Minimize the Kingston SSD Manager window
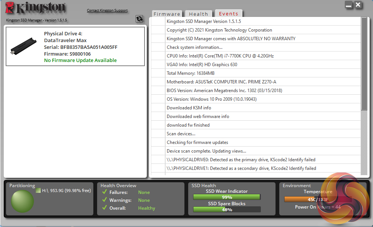The image size is (373, 227). click(349, 5)
